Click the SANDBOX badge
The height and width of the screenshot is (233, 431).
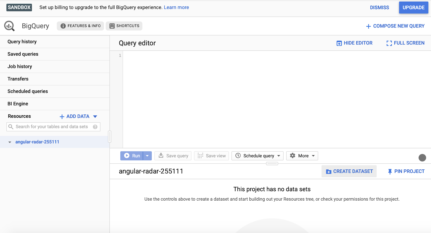(19, 8)
